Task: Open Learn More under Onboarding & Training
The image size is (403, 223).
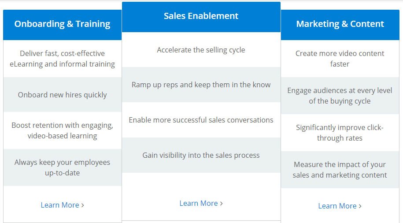Action: point(62,205)
